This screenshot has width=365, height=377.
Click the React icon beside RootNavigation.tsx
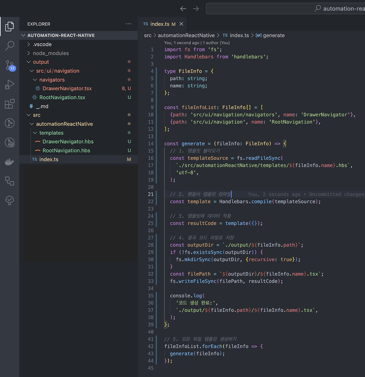[35, 97]
